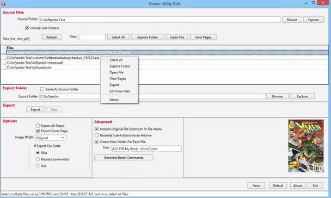Click Generate Batch Commands button
The width and height of the screenshot is (331, 198).
pos(124,158)
